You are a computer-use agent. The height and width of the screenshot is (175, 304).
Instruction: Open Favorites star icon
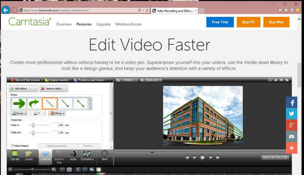point(286,10)
